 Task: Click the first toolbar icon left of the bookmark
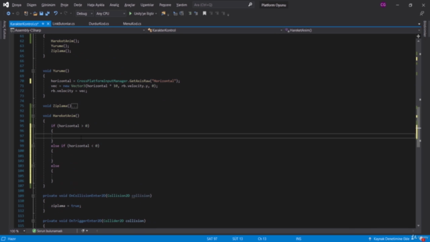click(x=196, y=13)
